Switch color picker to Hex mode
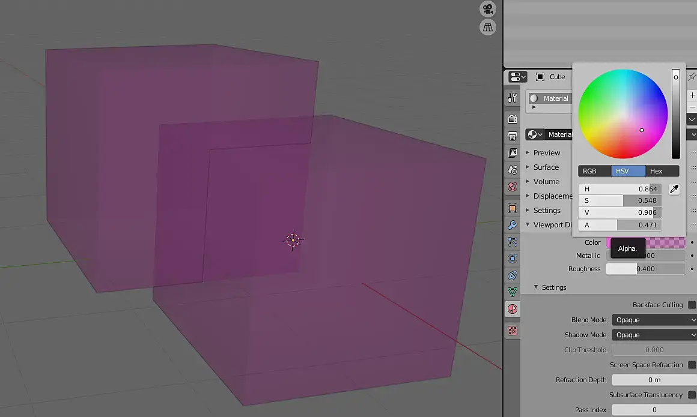 [x=662, y=171]
